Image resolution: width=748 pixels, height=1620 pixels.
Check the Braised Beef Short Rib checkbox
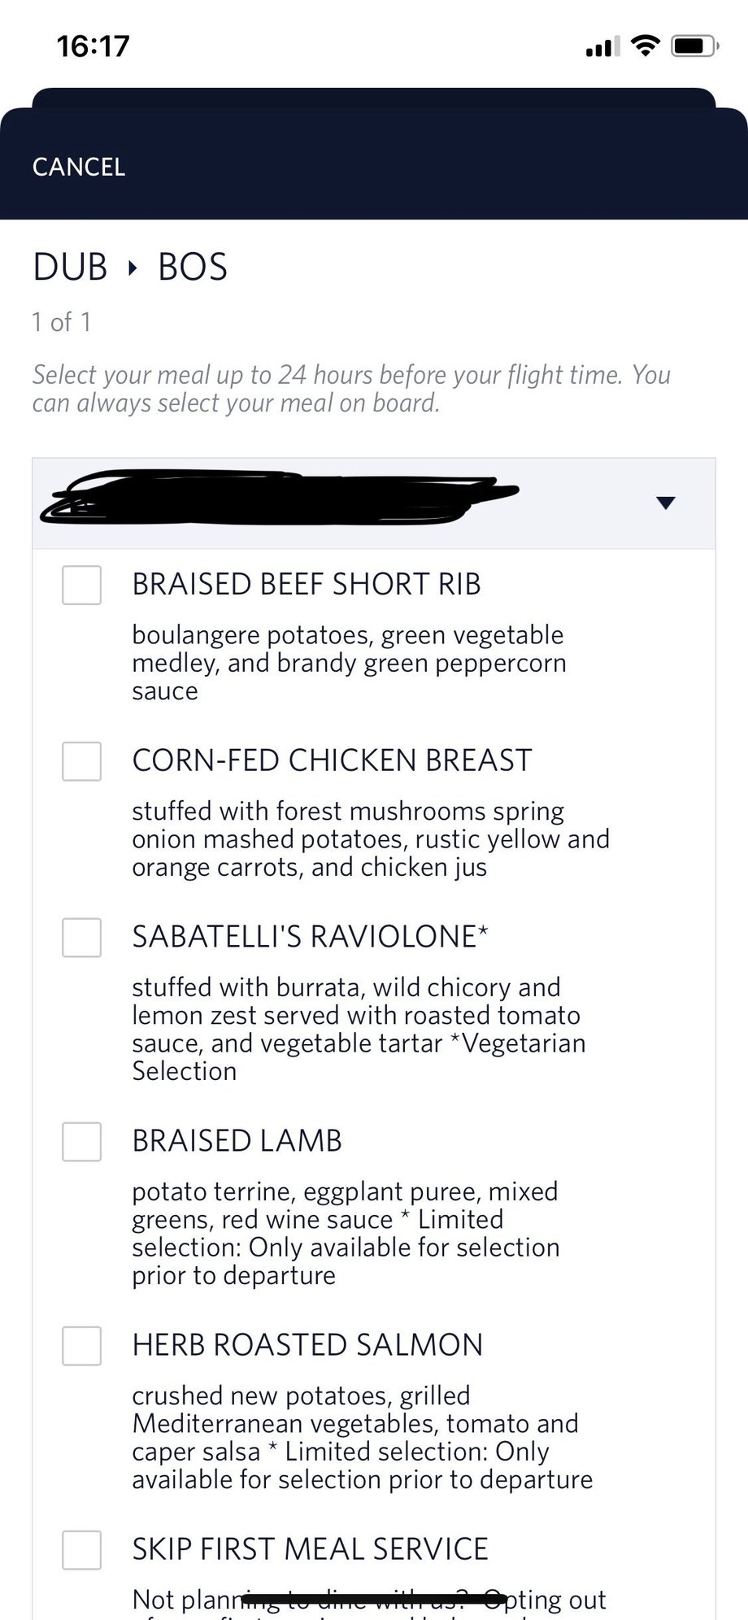coord(82,586)
